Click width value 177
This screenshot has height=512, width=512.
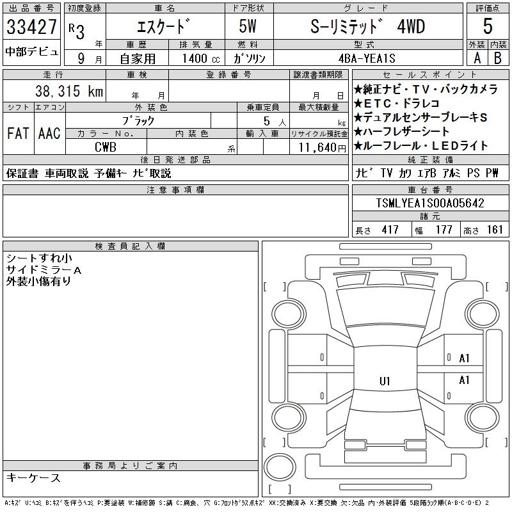444,230
